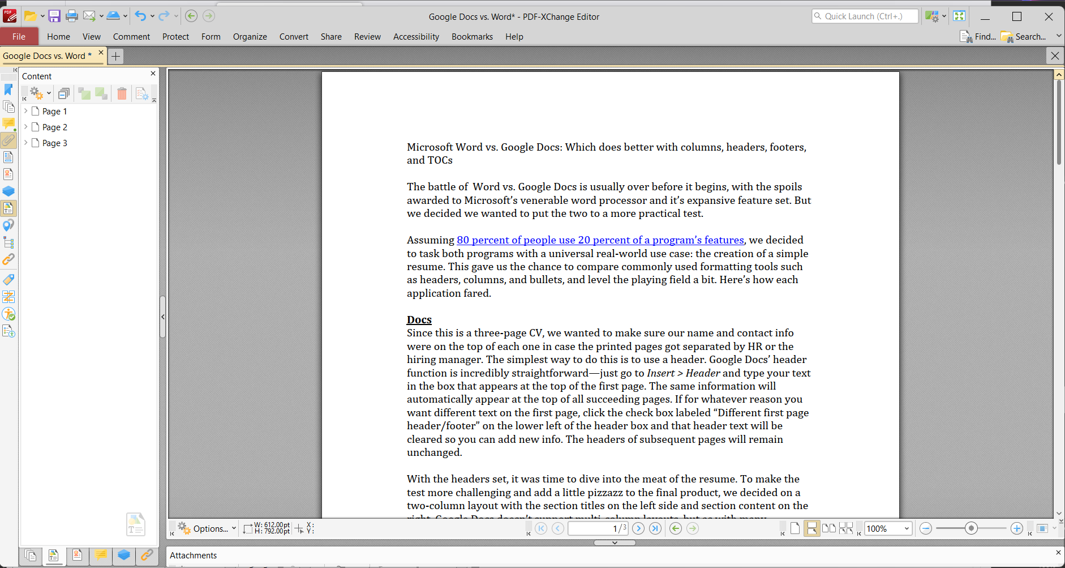The height and width of the screenshot is (568, 1065).
Task: Open the Fields pane icon in sidebar
Action: [8, 157]
